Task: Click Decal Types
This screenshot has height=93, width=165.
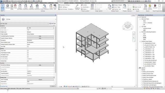Action: (116, 7)
